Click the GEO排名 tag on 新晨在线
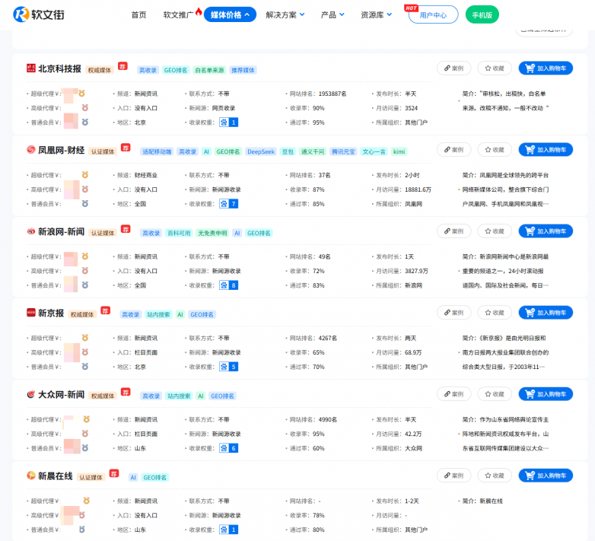 pyautogui.click(x=154, y=477)
